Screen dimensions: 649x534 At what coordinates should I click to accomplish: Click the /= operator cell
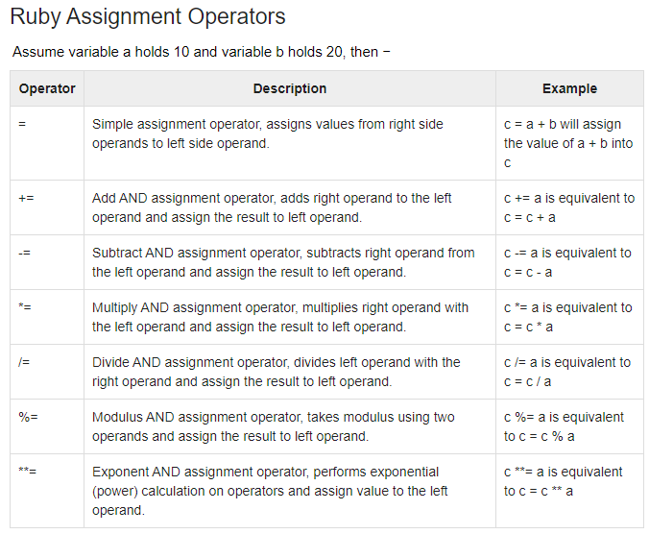click(47, 372)
